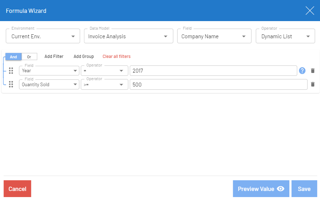
Task: Switch filter logic to Or
Action: coord(29,57)
